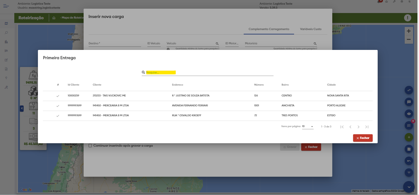Toggle 'Continuar inserindo após gravar a carga'
Viewport: 419px width, 195px height.
tap(90, 146)
